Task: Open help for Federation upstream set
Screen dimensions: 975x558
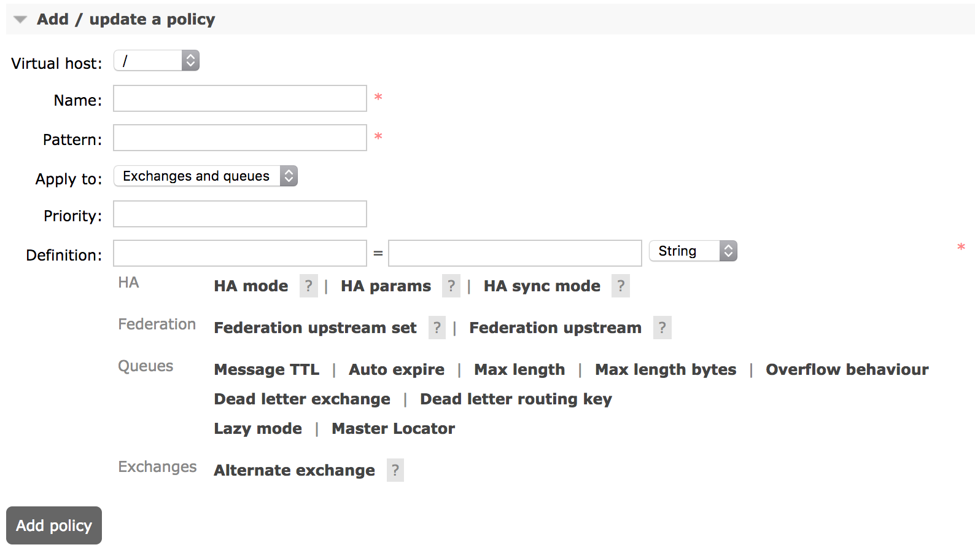Action: (x=437, y=328)
